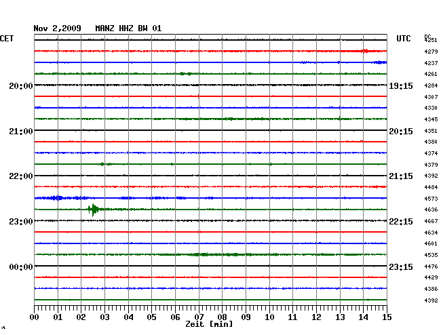Click the large green seismic burst after minute 02
This screenshot has width=441, height=335.
(94, 210)
